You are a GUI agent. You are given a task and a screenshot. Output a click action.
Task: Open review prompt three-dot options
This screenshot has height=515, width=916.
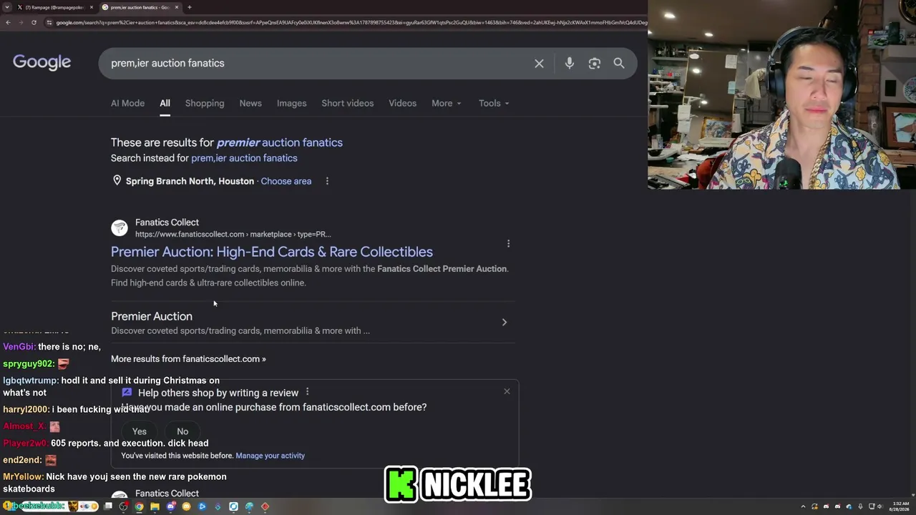click(x=307, y=392)
